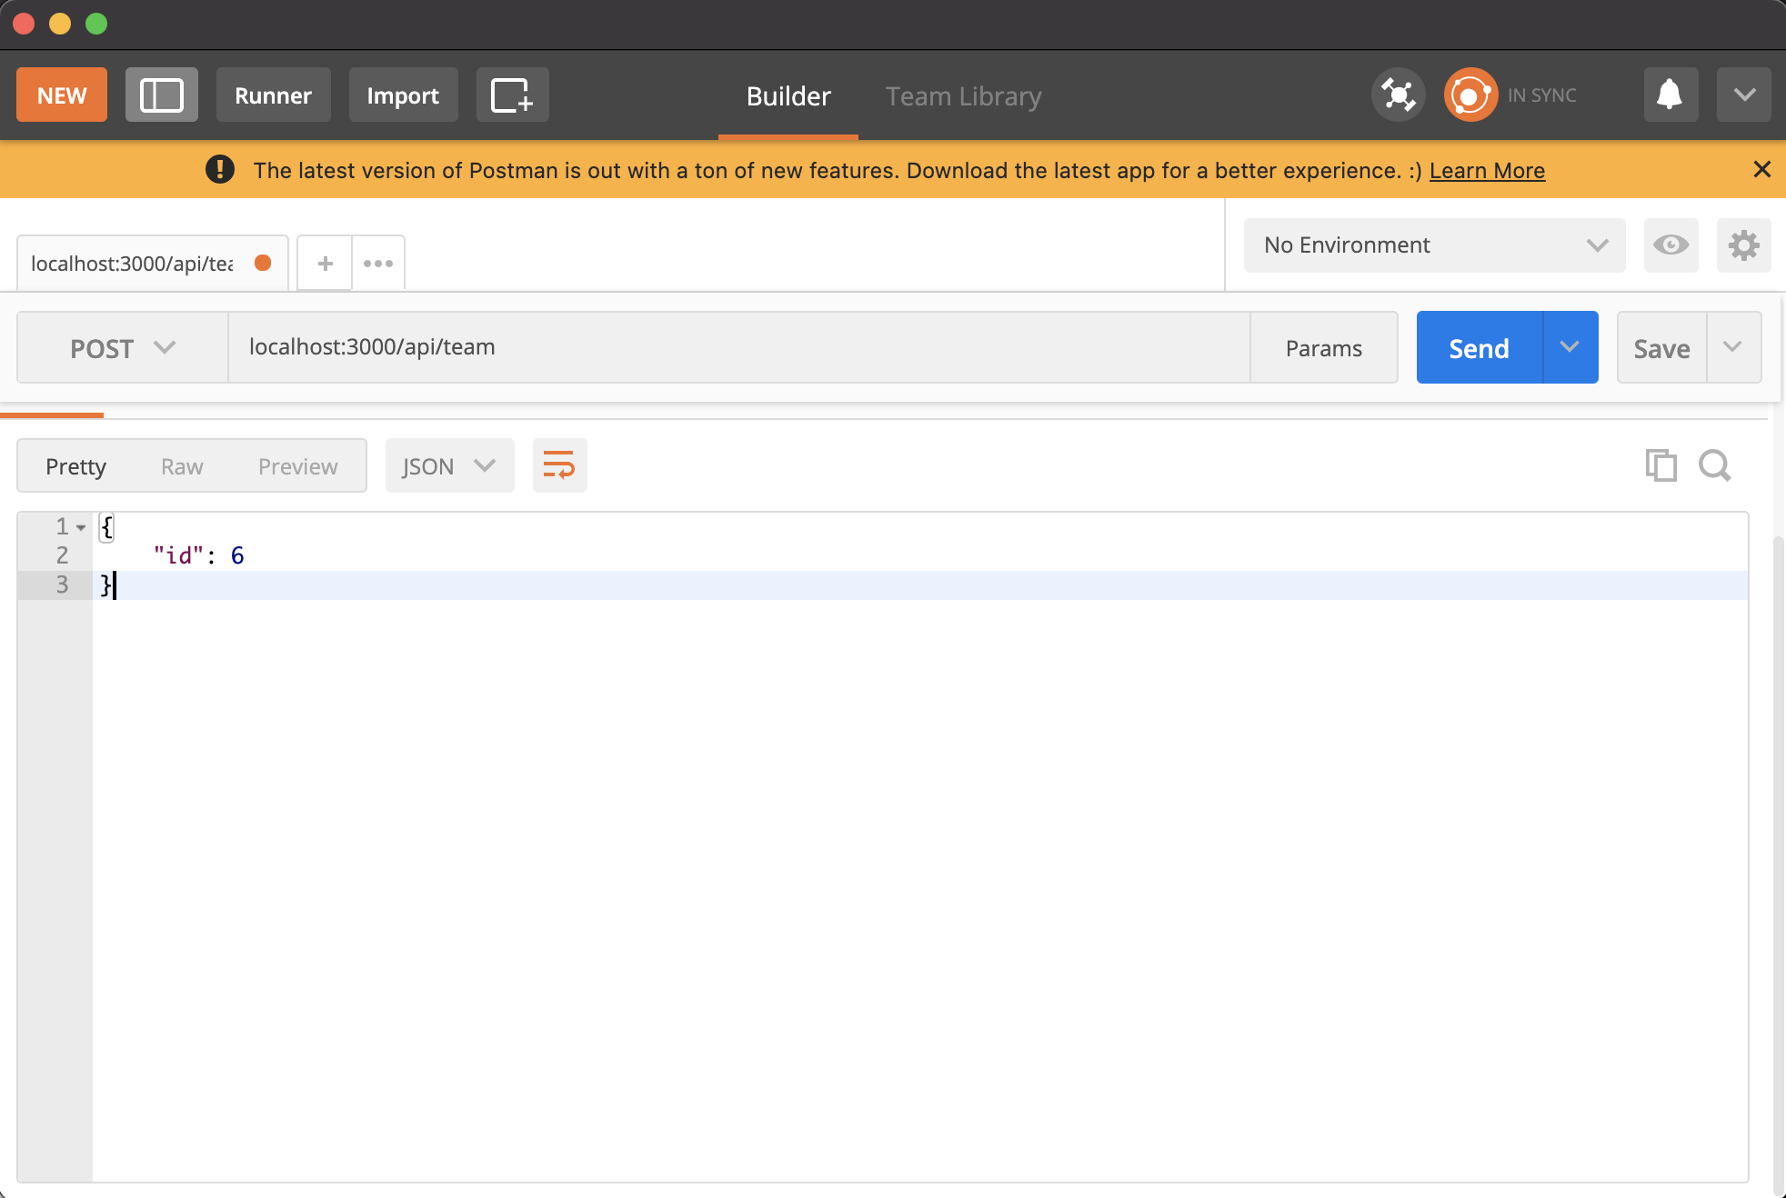
Task: Open manage environments gear icon
Action: click(1743, 245)
